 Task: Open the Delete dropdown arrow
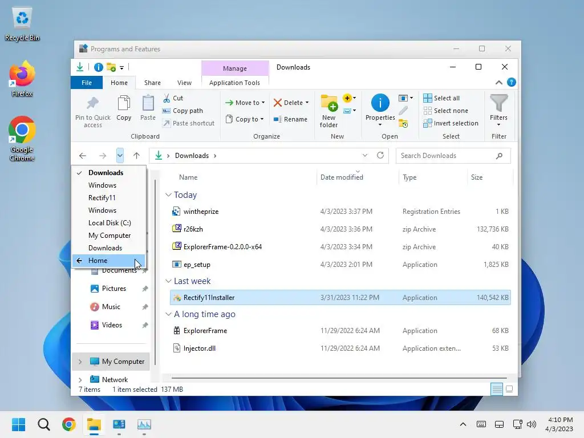coord(307,103)
